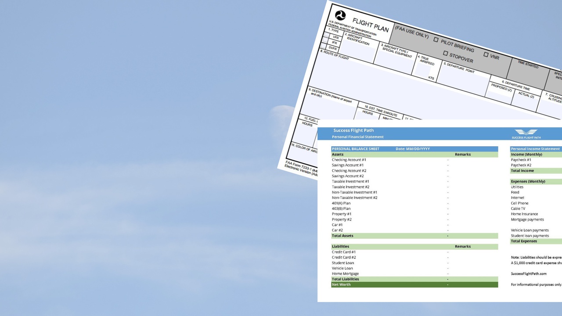
Task: Click the 'Total Income' row
Action: point(536,171)
